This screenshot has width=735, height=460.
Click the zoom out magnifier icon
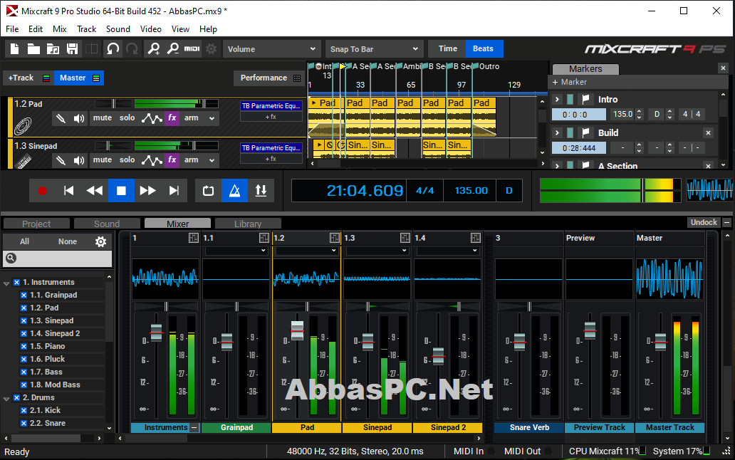pyautogui.click(x=173, y=48)
